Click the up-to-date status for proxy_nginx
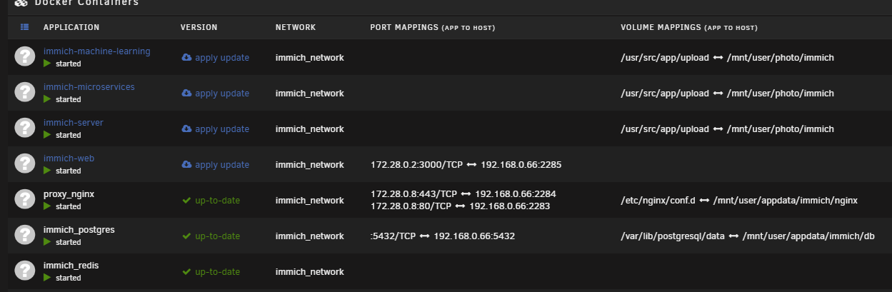Image resolution: width=892 pixels, height=292 pixels. tap(211, 200)
